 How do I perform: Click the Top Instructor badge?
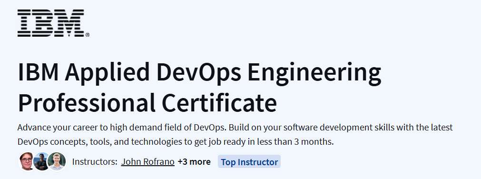pos(249,161)
